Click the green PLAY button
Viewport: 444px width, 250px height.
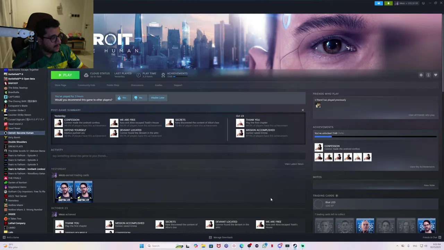[65, 75]
